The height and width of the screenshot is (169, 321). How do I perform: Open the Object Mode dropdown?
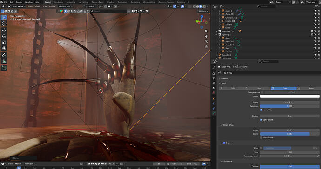click(17, 6)
